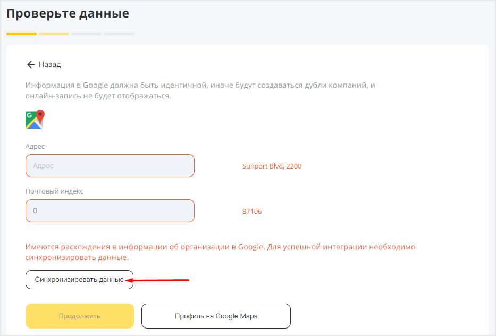The image size is (496, 336).
Task: Click the Проверьте данные heading
Action: (x=68, y=14)
